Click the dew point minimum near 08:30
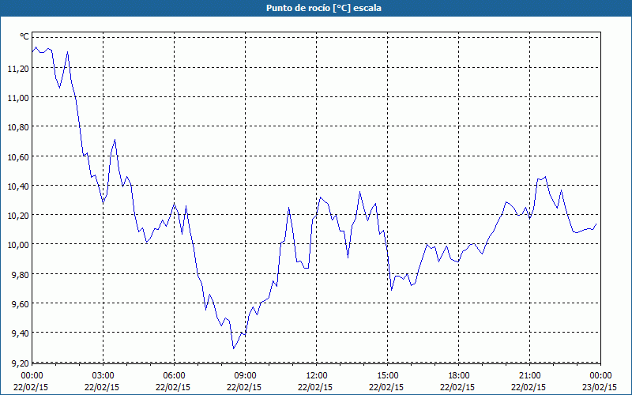 point(233,348)
